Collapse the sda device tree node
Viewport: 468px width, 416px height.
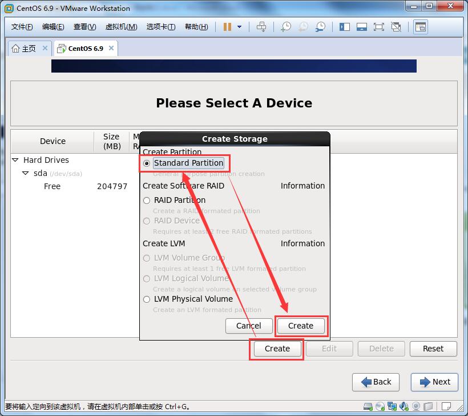pos(25,173)
